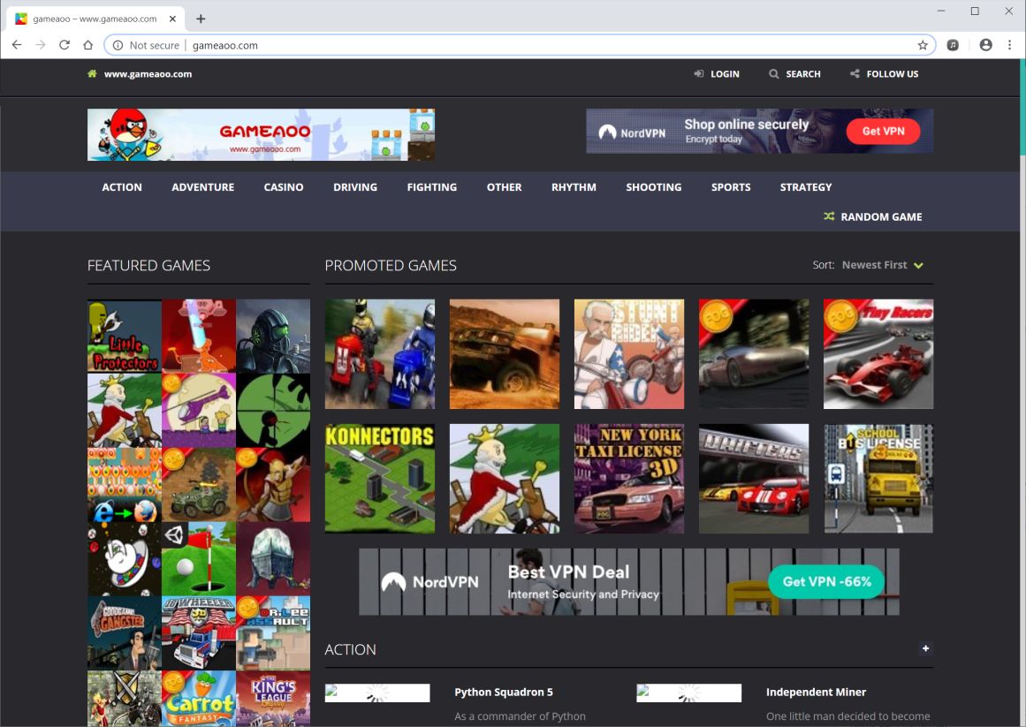The height and width of the screenshot is (727, 1026).
Task: Open Chrome three-dot menu
Action: [1009, 45]
